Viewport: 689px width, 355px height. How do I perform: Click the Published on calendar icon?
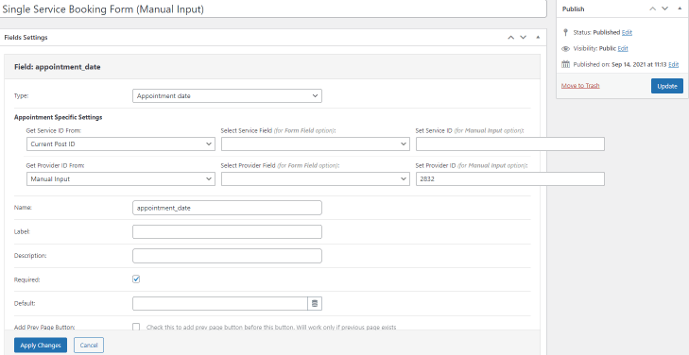(565, 64)
